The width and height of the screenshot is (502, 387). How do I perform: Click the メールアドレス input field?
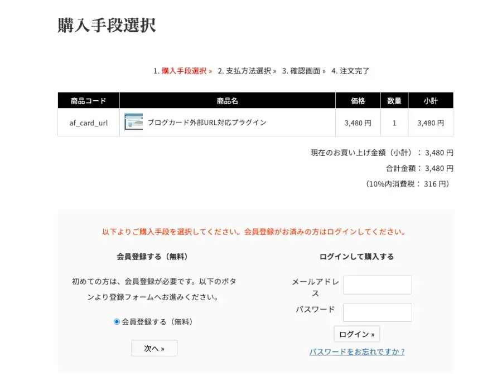377,285
